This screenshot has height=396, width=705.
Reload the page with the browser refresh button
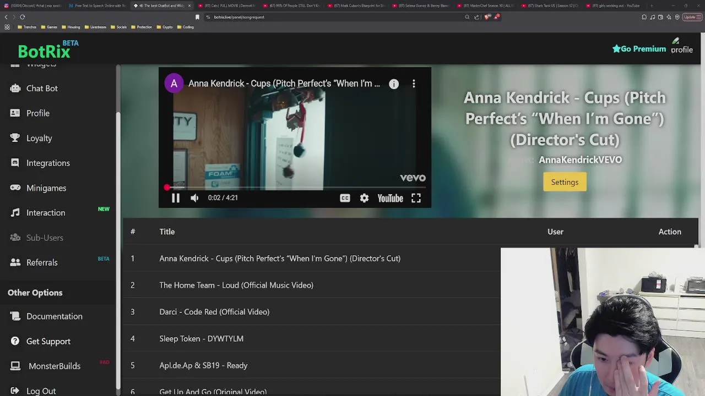point(23,17)
